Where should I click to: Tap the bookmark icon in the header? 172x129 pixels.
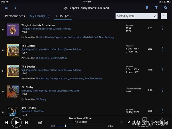pos(147,8)
